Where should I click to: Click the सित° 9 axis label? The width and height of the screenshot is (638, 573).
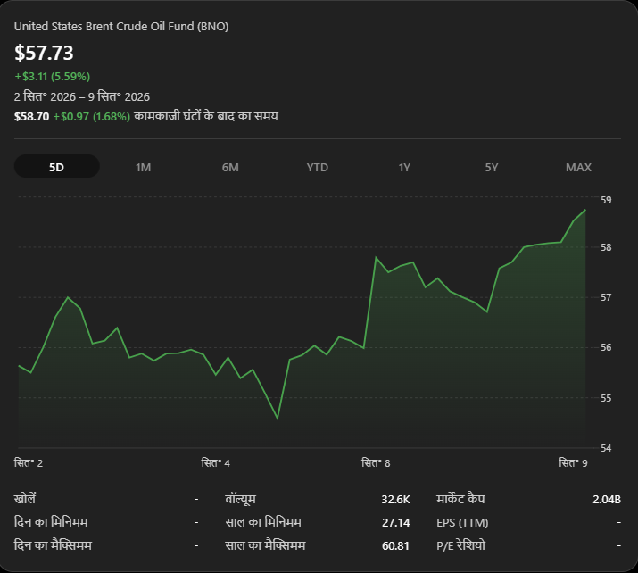573,463
